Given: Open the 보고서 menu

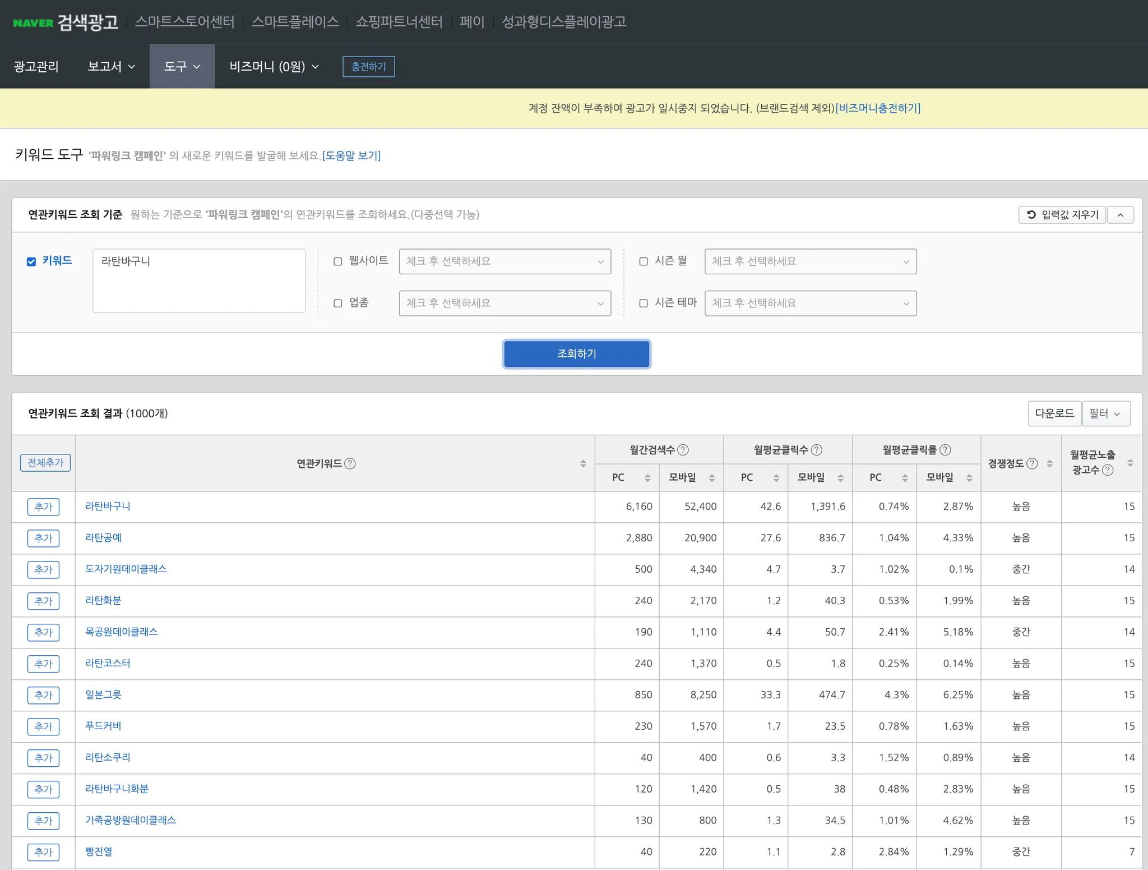Looking at the screenshot, I should 111,67.
